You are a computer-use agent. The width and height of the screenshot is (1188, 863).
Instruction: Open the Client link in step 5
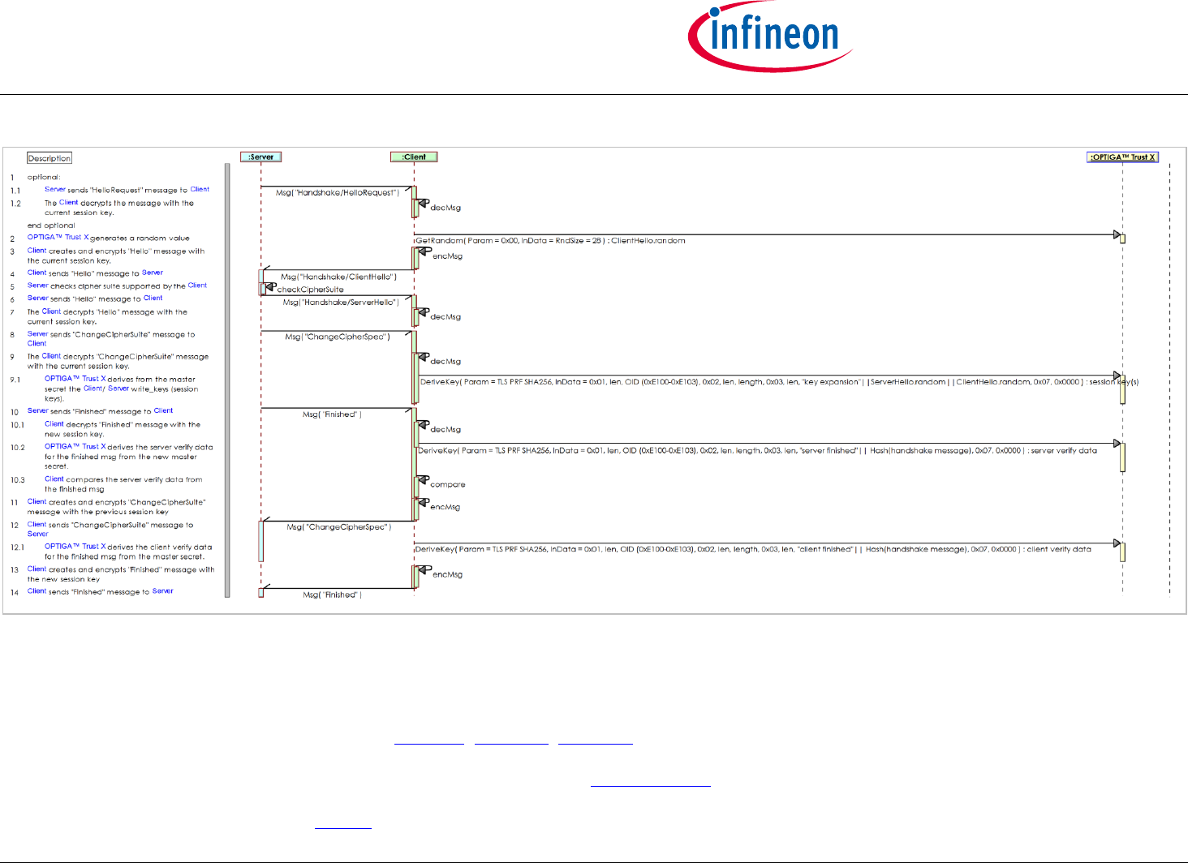point(197,286)
